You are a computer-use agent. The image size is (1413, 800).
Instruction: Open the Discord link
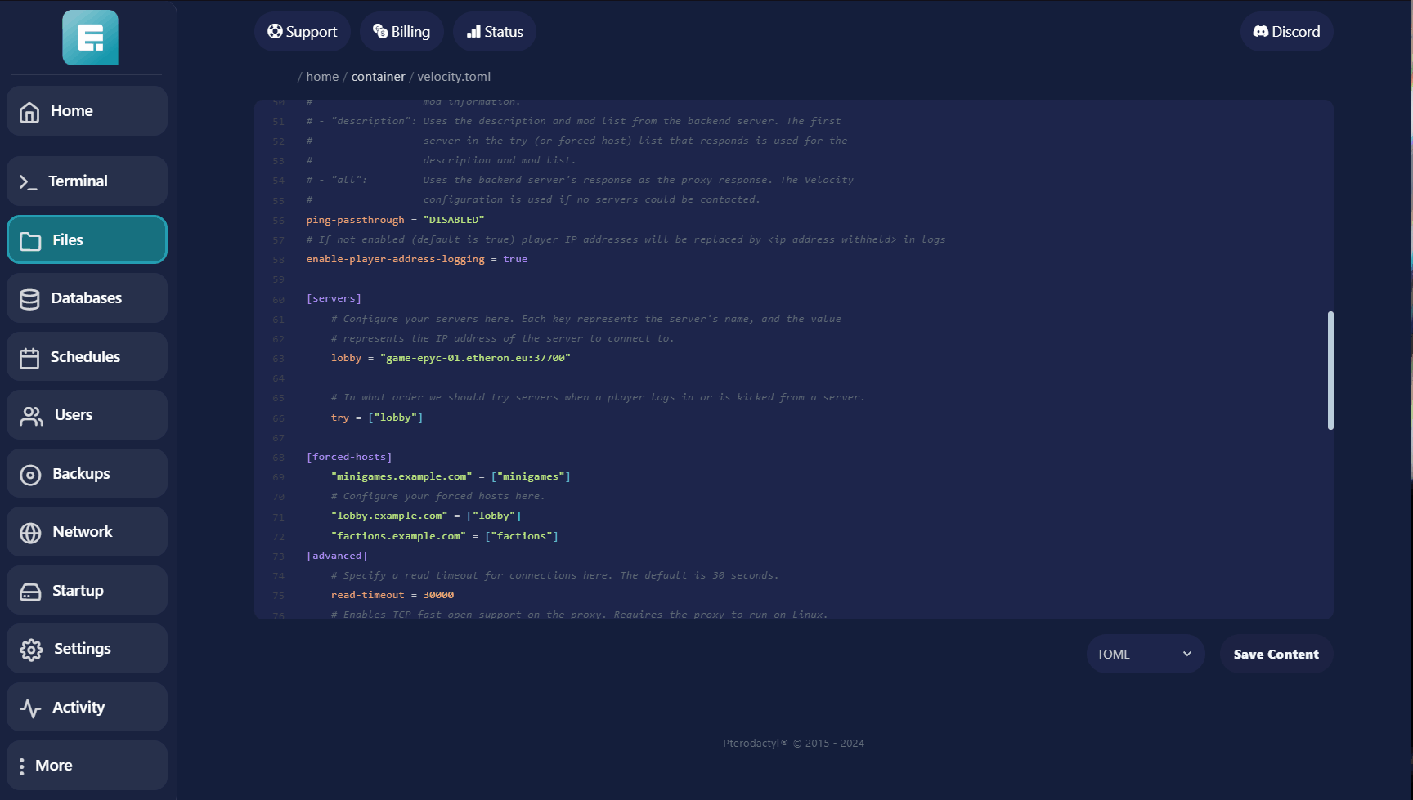pyautogui.click(x=1286, y=32)
